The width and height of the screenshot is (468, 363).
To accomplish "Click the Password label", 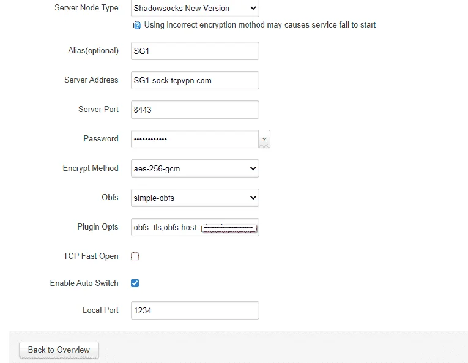I will pyautogui.click(x=101, y=138).
